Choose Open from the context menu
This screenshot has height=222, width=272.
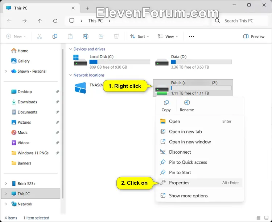tap(200, 121)
